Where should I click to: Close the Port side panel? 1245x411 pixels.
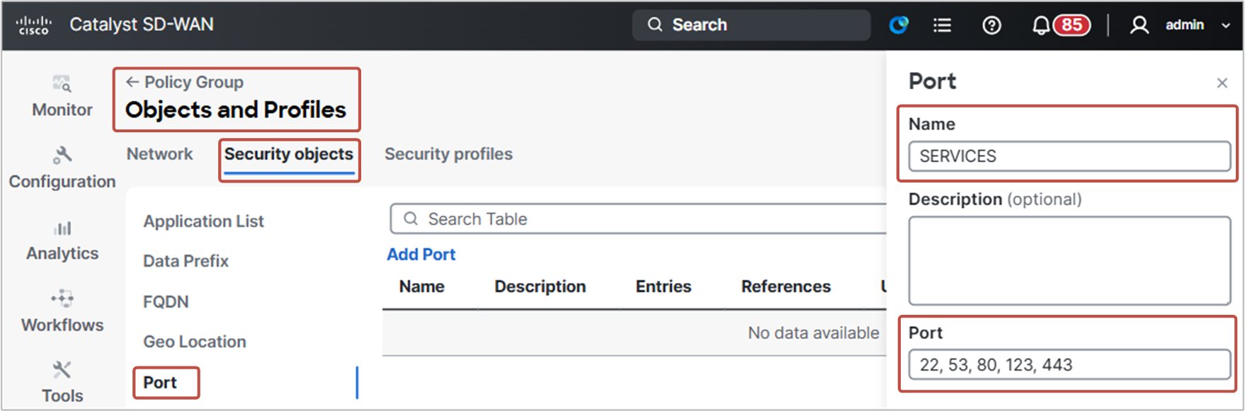[1222, 83]
